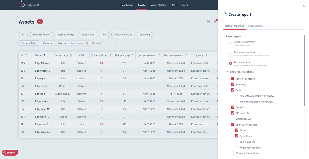This screenshot has width=309, height=159.
Task: Apply the Internal/Private filter chip
Action: click(66, 34)
